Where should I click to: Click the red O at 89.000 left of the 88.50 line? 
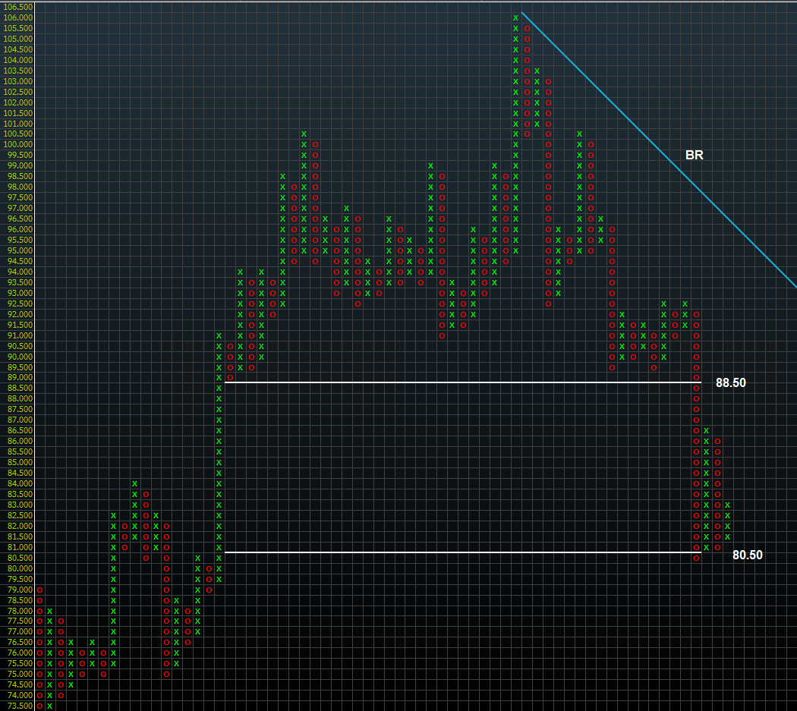click(230, 377)
